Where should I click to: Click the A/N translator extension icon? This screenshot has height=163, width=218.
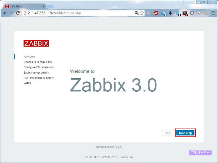coord(185,13)
